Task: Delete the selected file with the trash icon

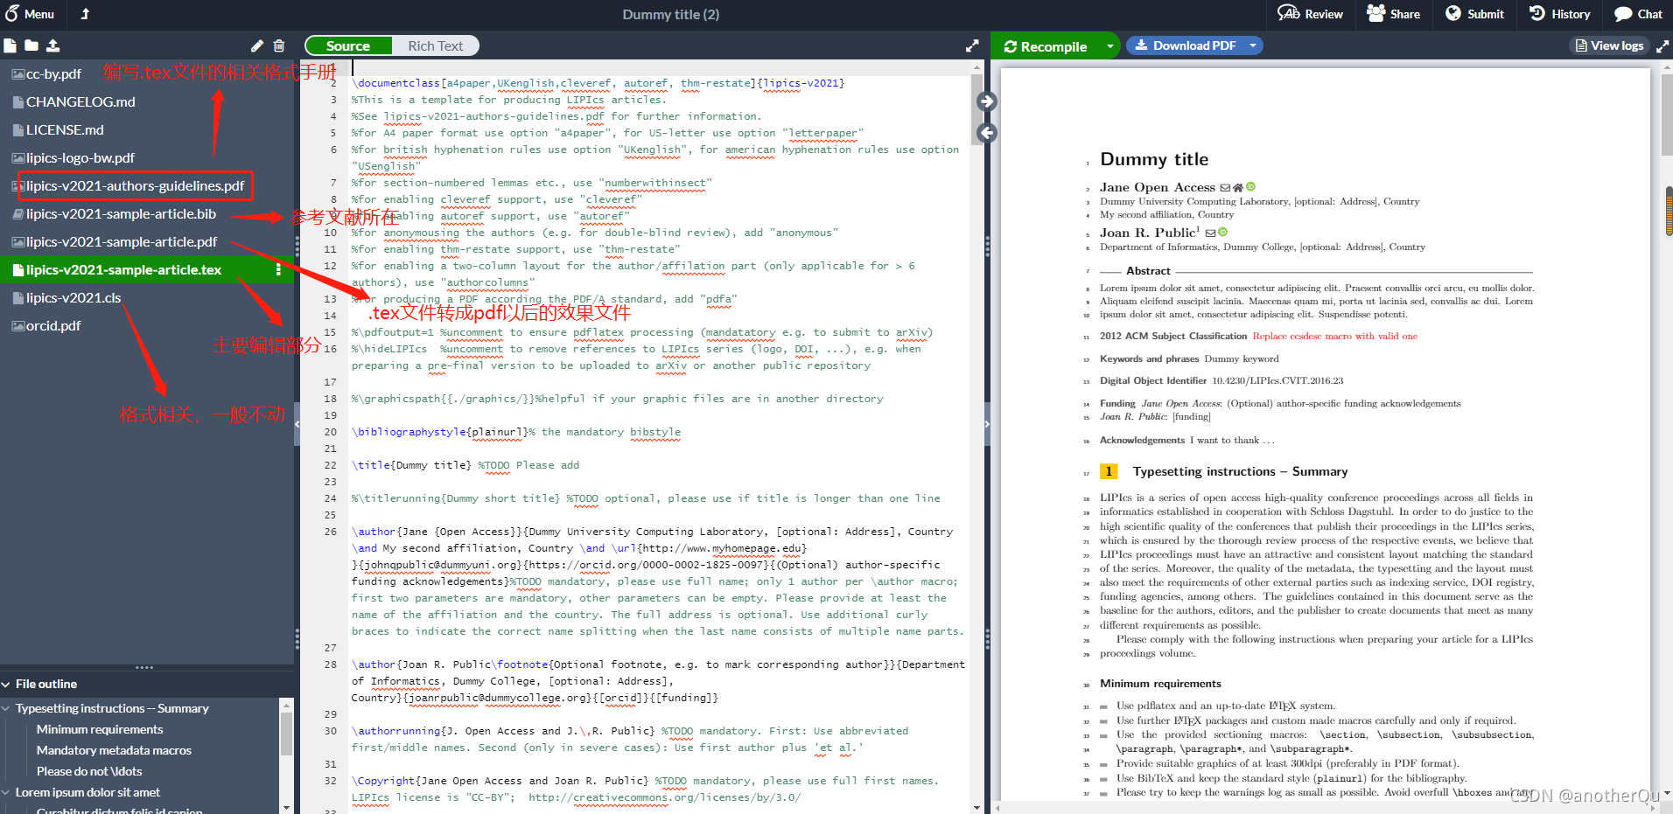Action: point(279,45)
